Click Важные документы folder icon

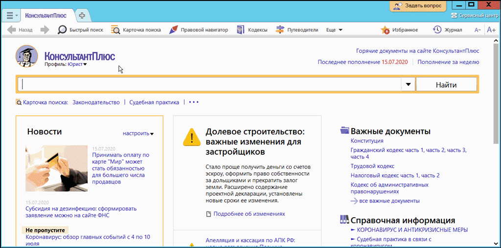pyautogui.click(x=345, y=131)
